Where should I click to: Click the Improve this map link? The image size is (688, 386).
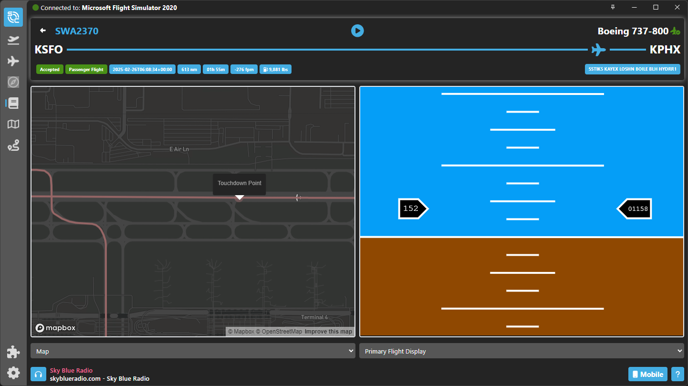point(328,332)
